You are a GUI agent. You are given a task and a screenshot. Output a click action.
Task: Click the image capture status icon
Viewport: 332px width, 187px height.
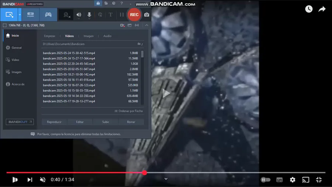[129, 25]
